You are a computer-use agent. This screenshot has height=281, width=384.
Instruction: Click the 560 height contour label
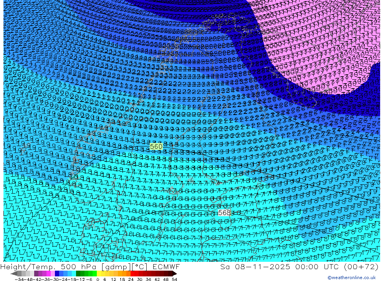[x=156, y=146]
